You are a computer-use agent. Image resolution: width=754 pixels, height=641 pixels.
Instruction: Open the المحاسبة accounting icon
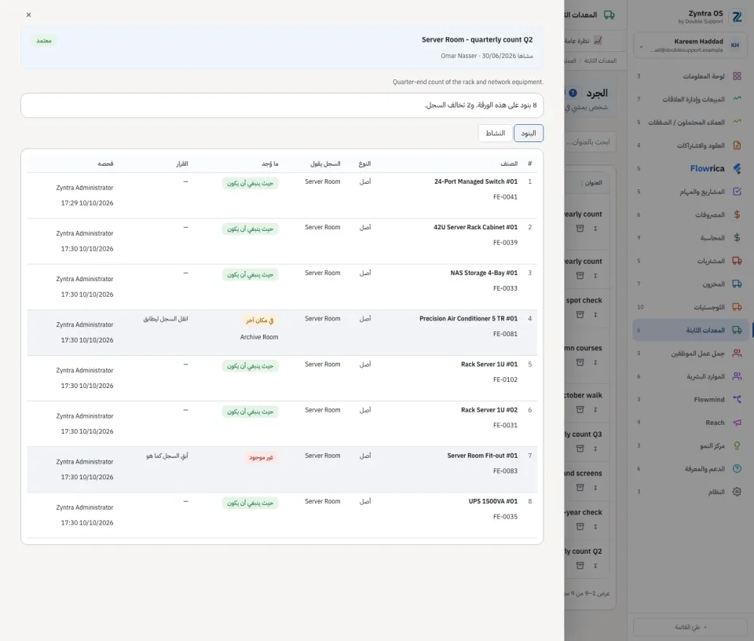pyautogui.click(x=737, y=237)
